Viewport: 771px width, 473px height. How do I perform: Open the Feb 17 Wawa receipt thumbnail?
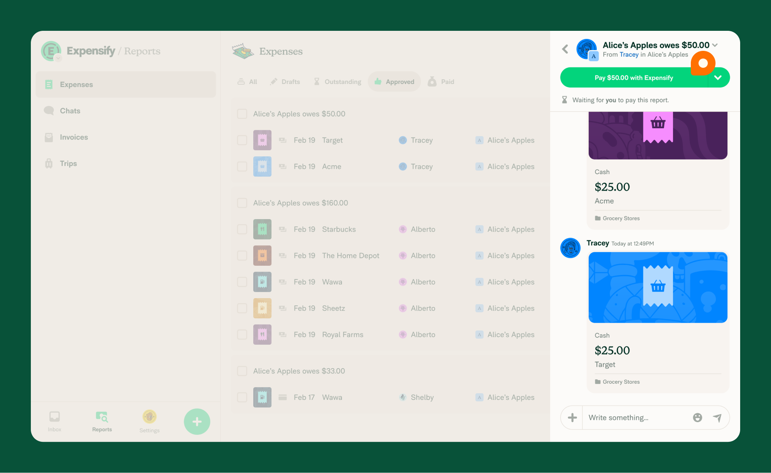(262, 397)
